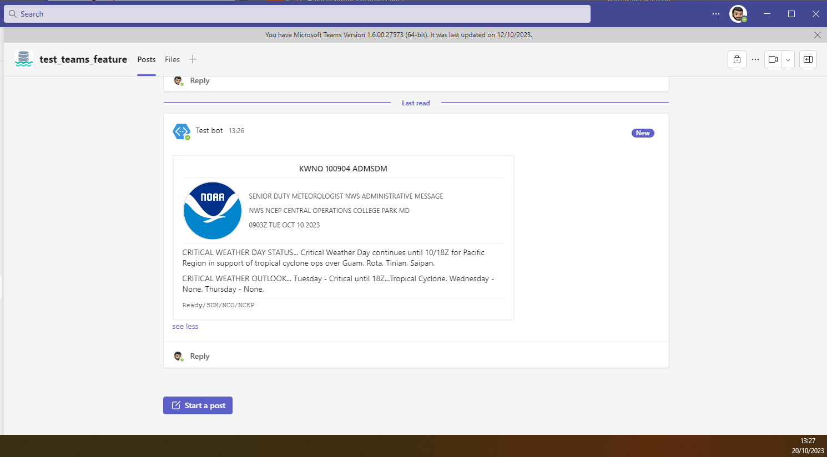Dismiss the Teams version update banner
Image resolution: width=827 pixels, height=457 pixels.
pyautogui.click(x=817, y=34)
